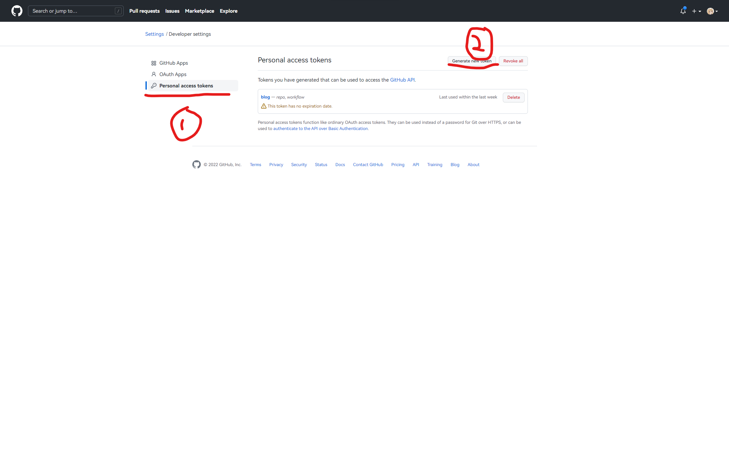The height and width of the screenshot is (455, 729).
Task: Click the key icon beside Personal access tokens
Action: (x=154, y=86)
